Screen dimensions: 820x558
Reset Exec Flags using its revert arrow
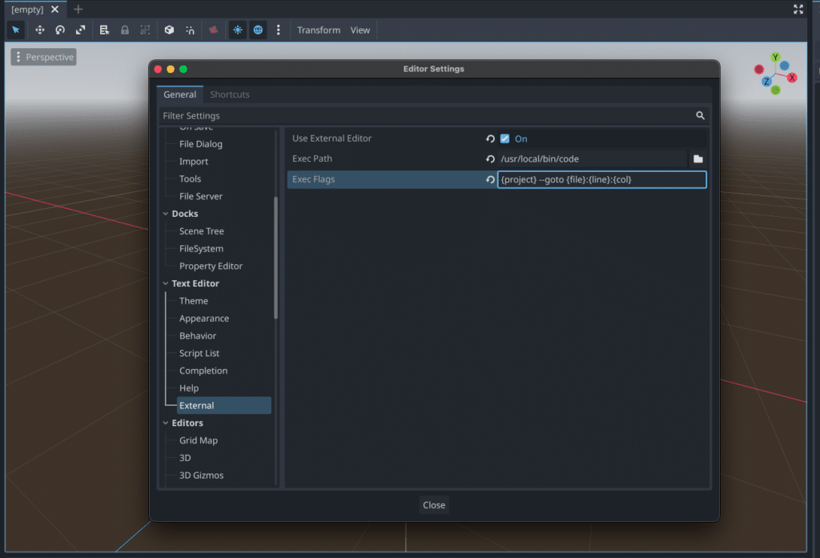click(x=490, y=179)
